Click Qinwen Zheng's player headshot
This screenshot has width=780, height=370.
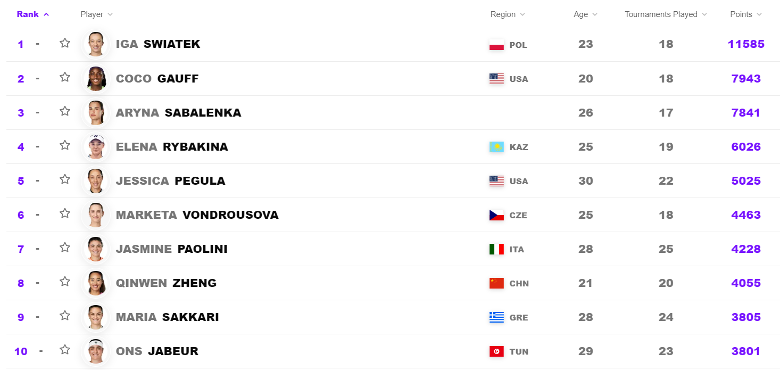click(x=96, y=283)
